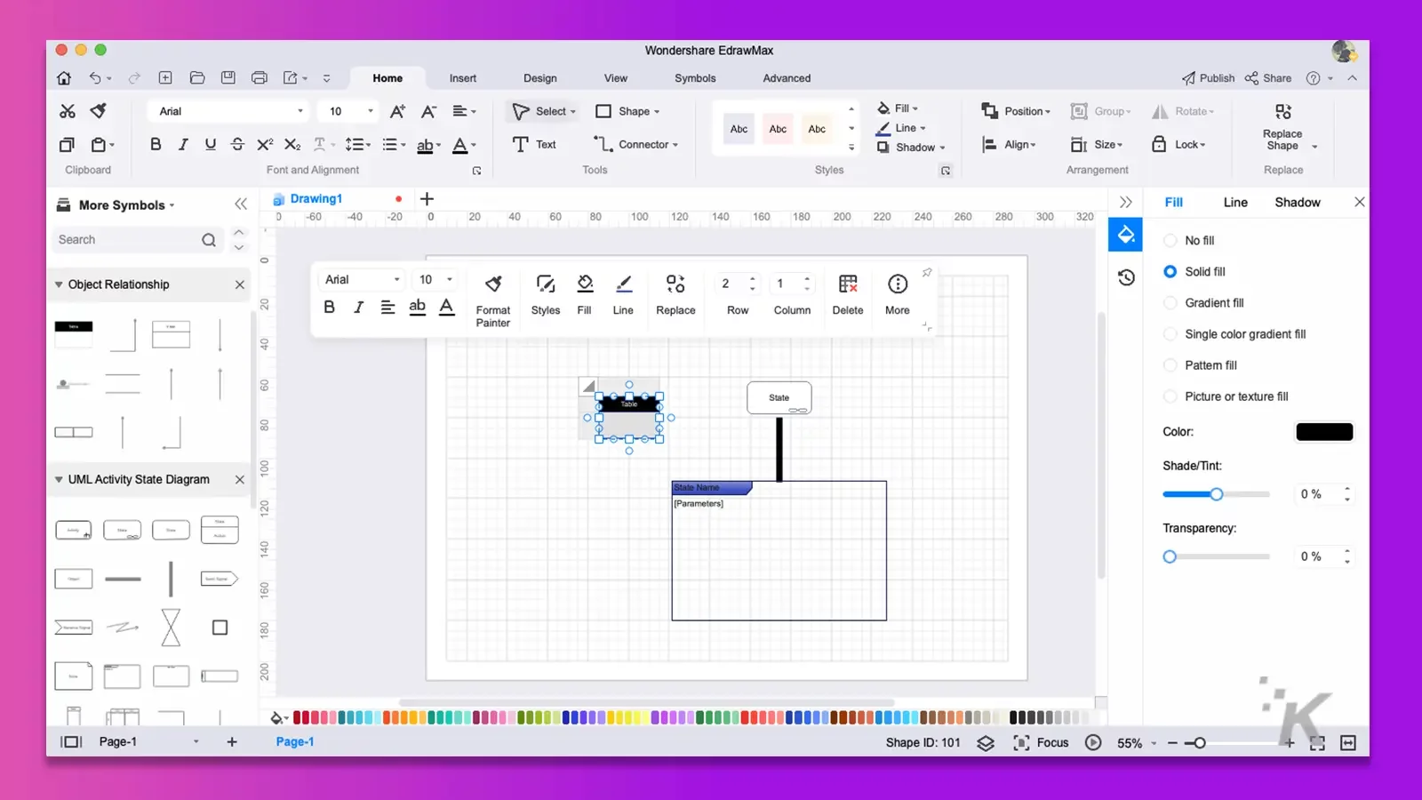Click the Fill bucket in the floating toolbar
Viewport: 1422px width, 800px height.
coord(584,295)
